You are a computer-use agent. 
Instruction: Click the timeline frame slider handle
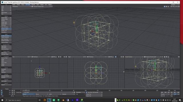pos(26,90)
